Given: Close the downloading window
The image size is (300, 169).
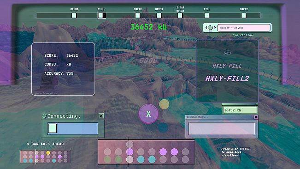Looking at the screenshot, I should pyautogui.click(x=256, y=117).
